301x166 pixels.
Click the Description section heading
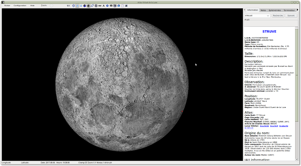254,61
